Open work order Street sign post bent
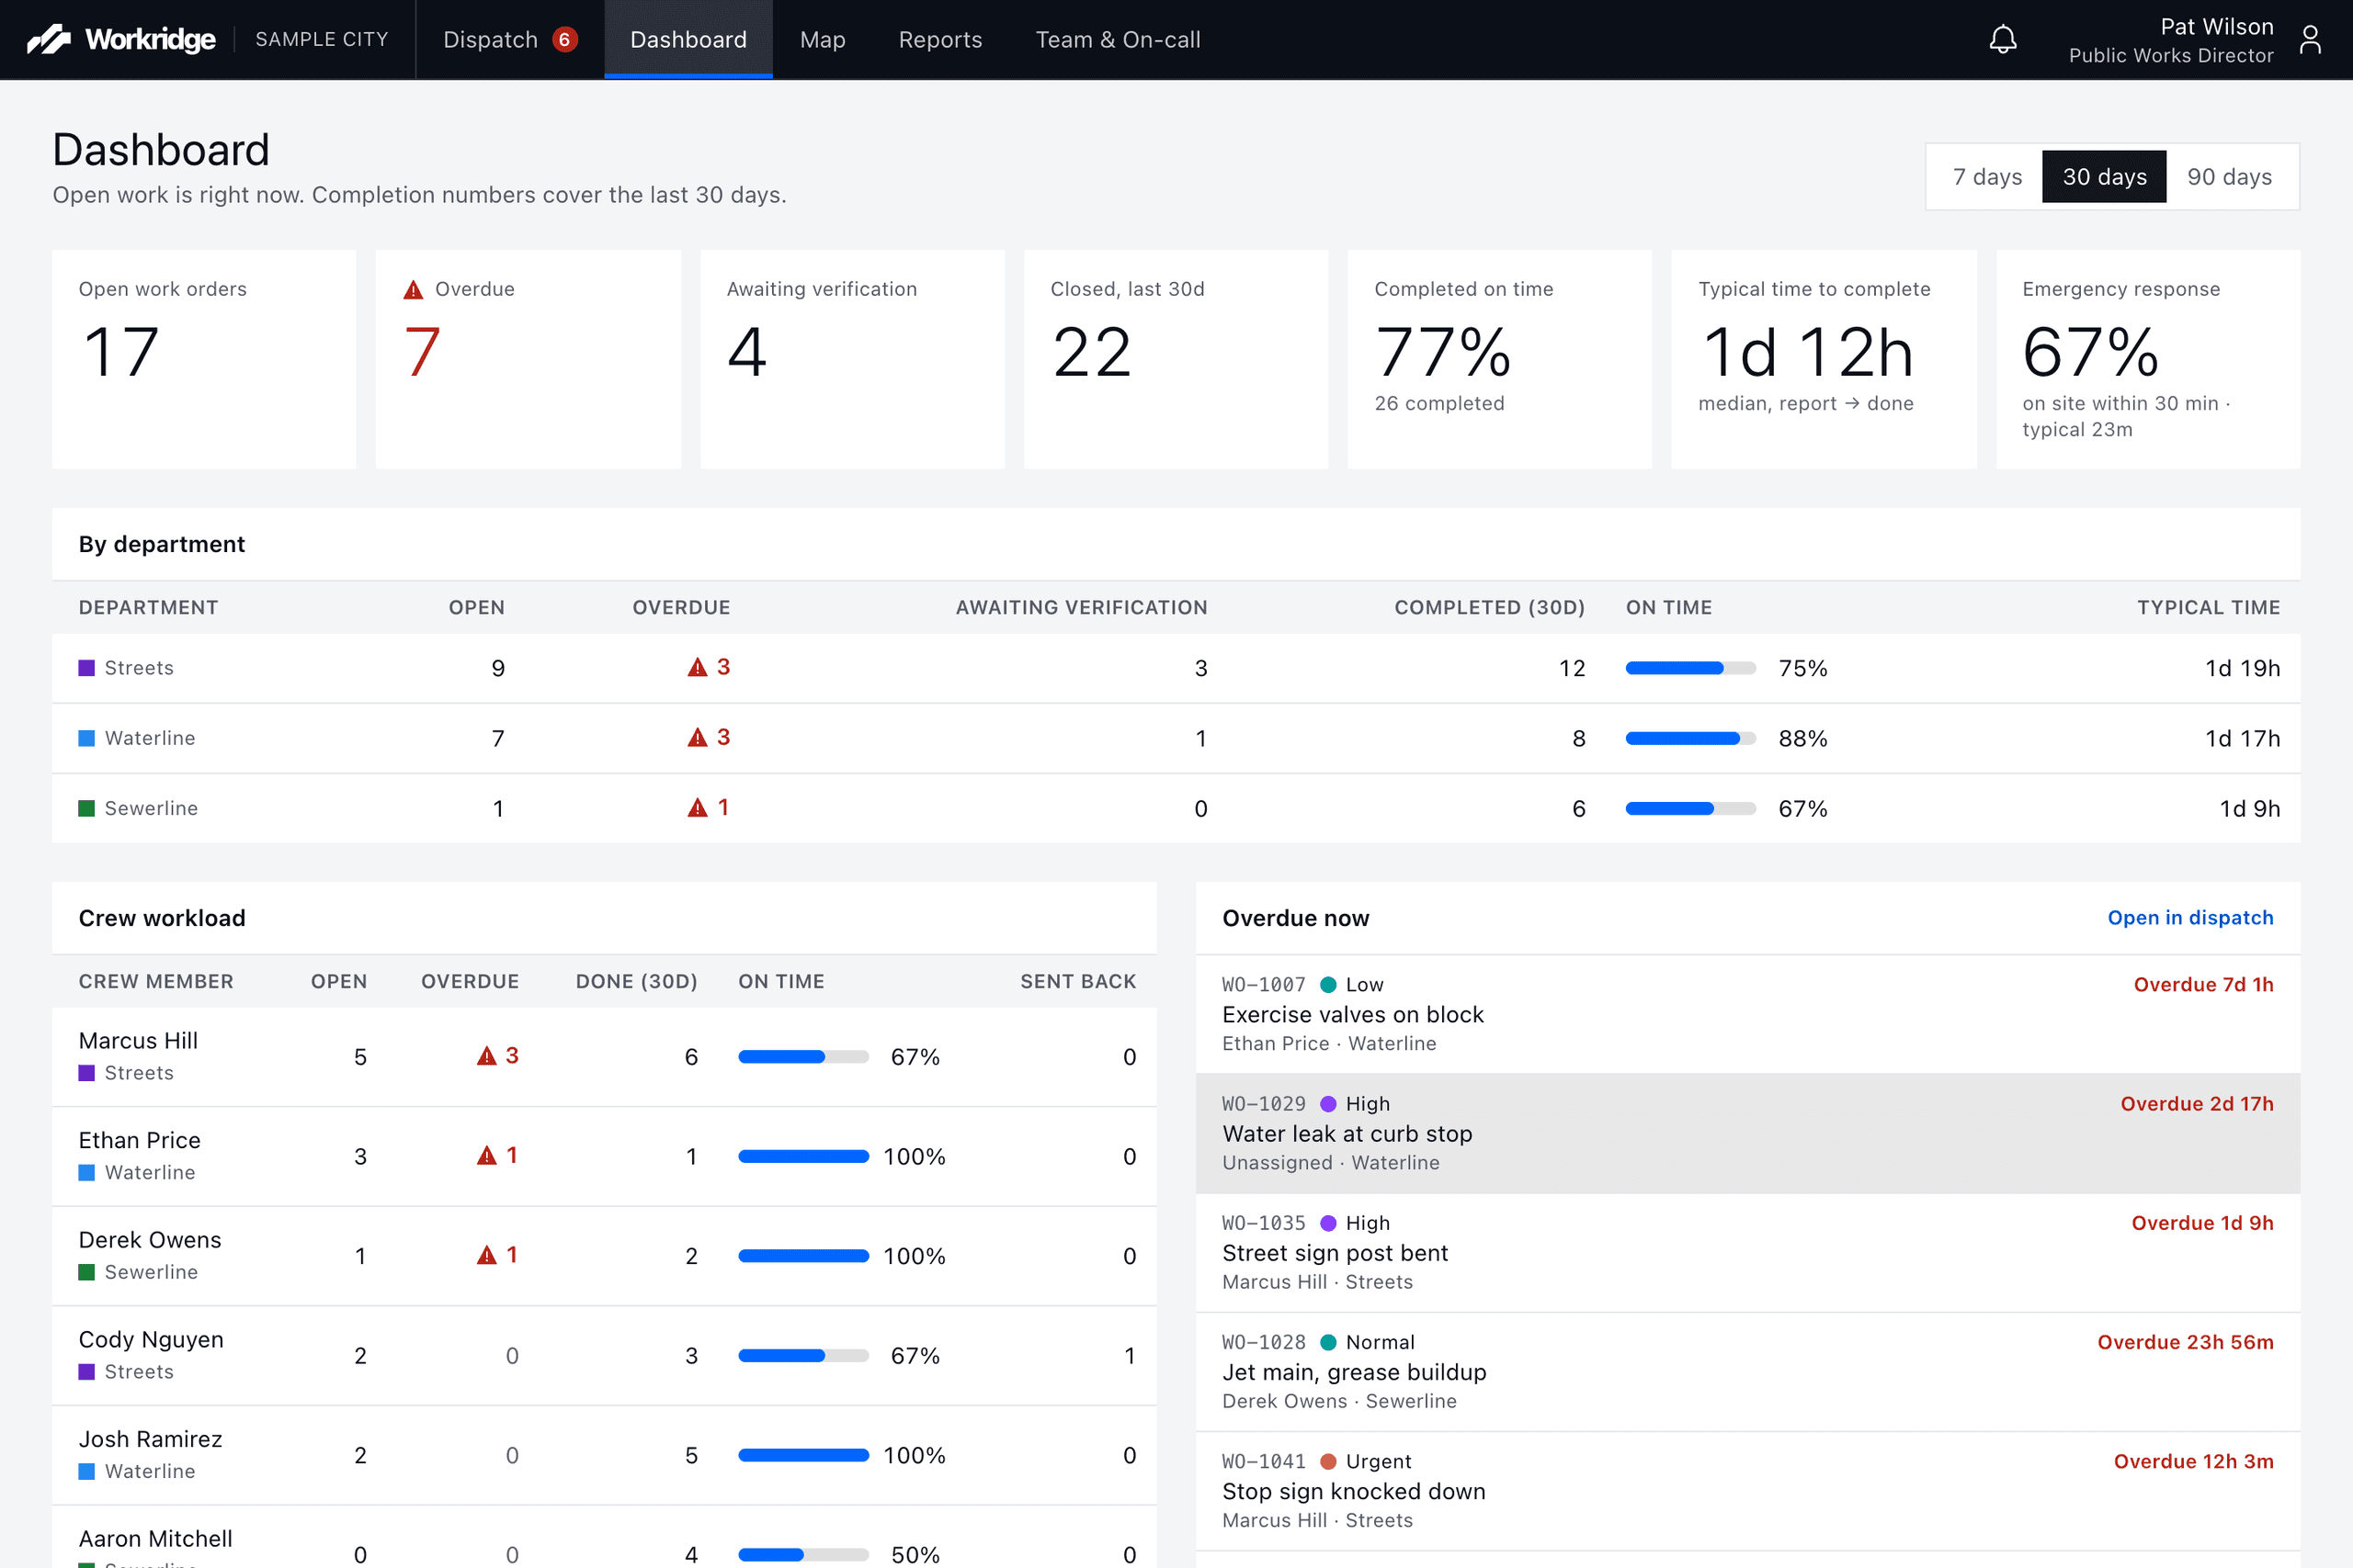The height and width of the screenshot is (1568, 2353). pyautogui.click(x=1747, y=1252)
